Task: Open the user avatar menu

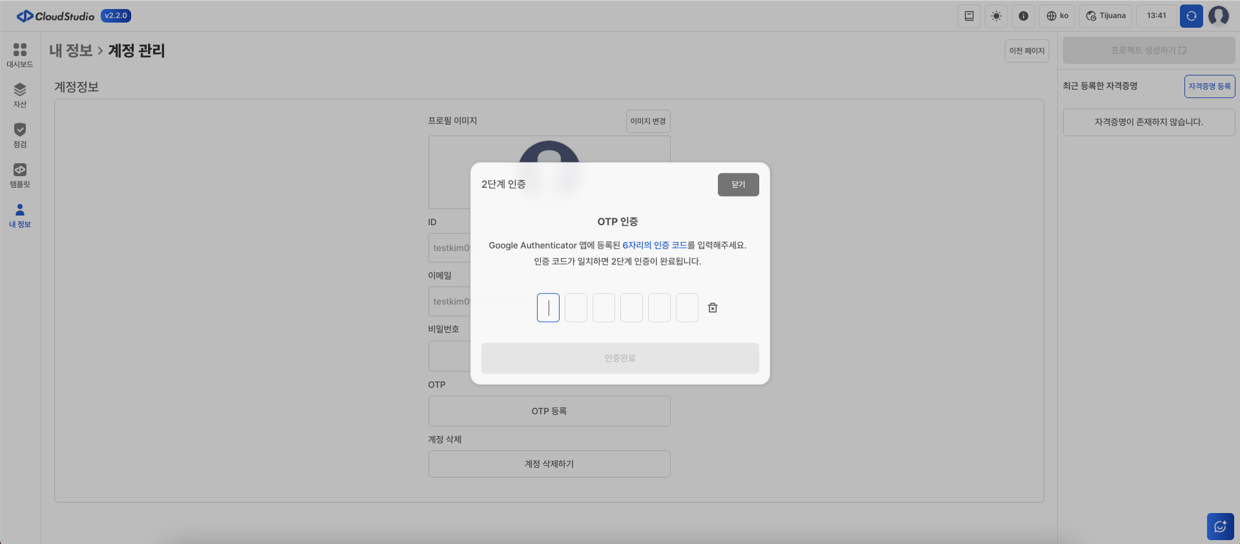Action: click(x=1219, y=16)
